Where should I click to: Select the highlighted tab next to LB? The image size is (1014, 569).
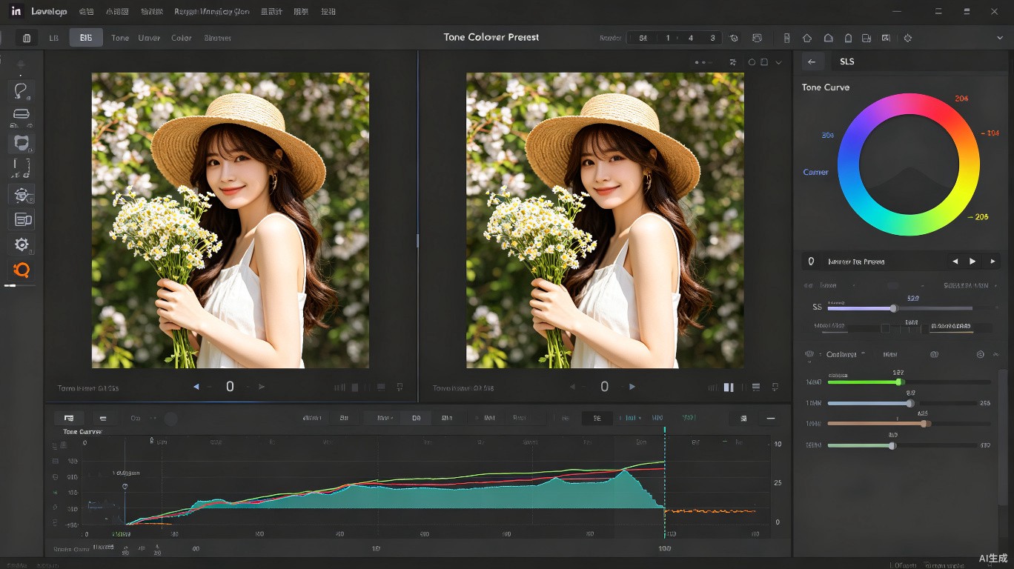[86, 38]
